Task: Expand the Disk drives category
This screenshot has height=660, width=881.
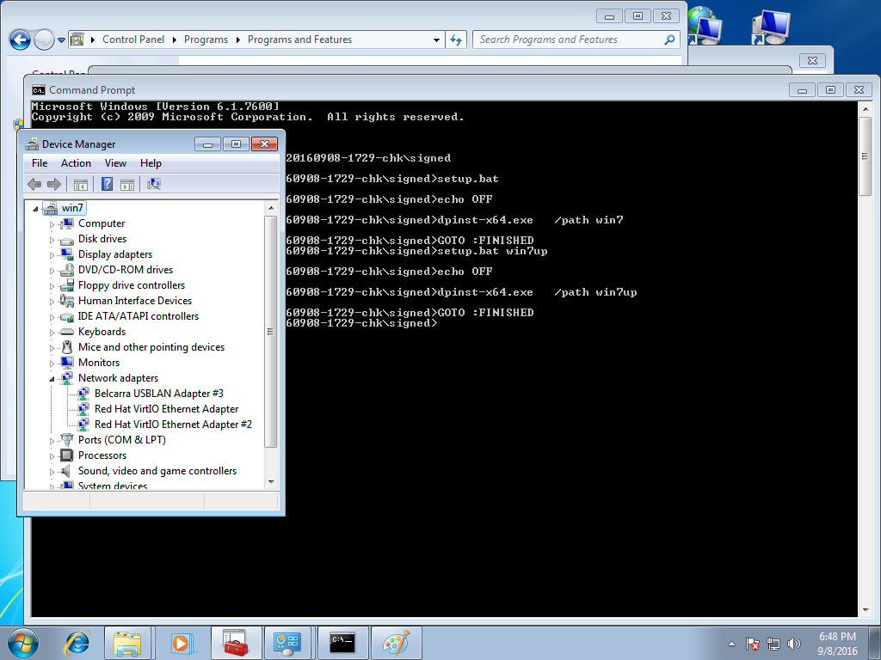Action: coord(52,240)
